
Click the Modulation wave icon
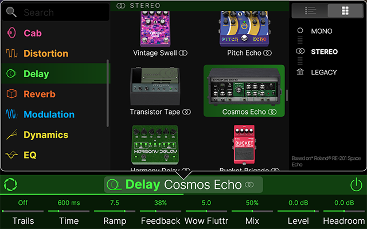tap(11, 114)
